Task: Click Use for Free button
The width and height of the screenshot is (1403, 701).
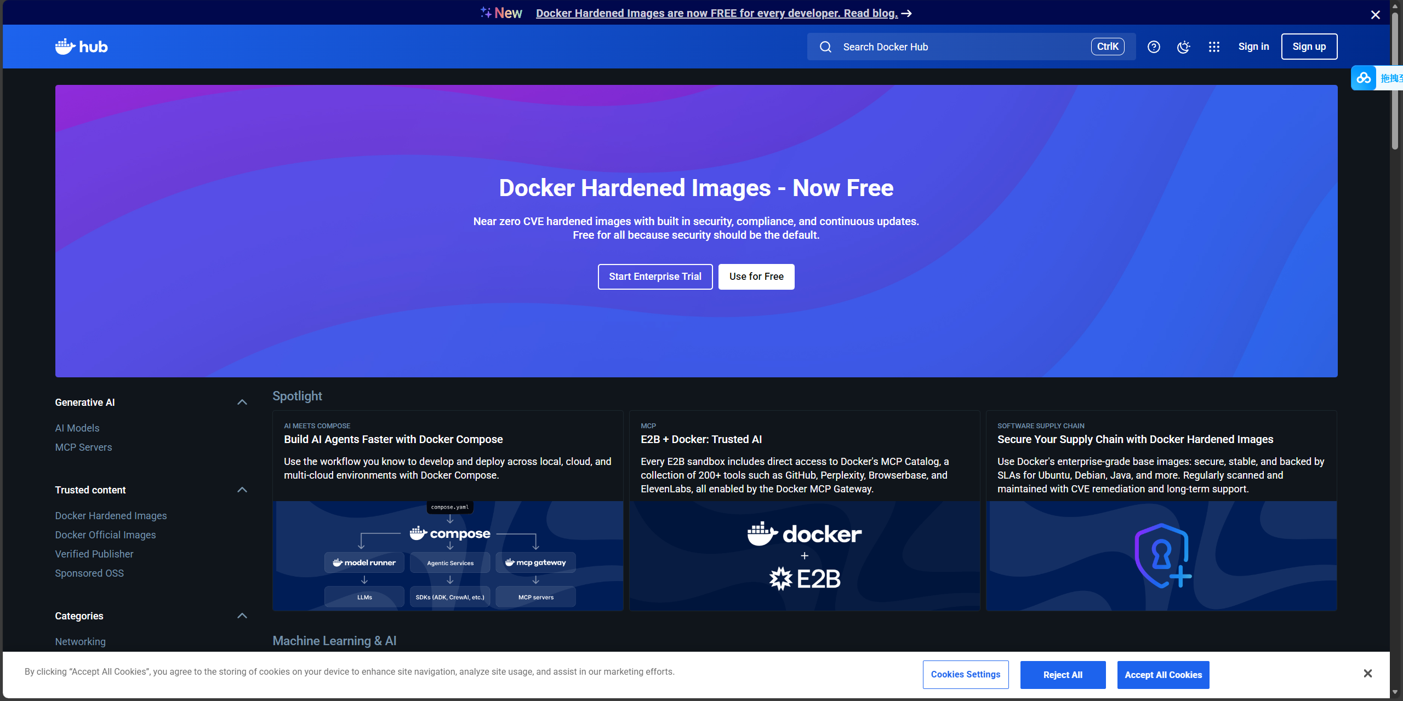Action: (x=756, y=277)
